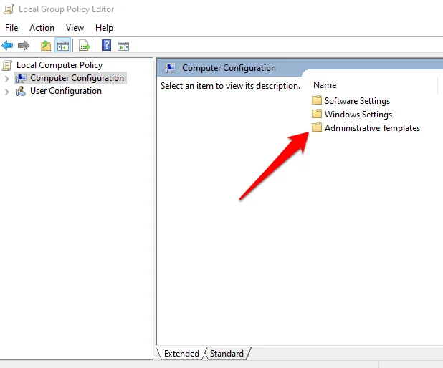Open the Action menu

click(42, 28)
